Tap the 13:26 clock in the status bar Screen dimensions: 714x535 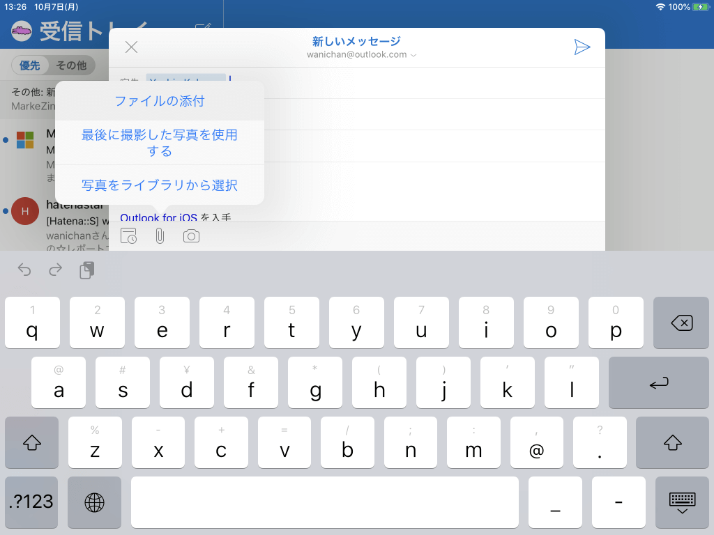[x=15, y=7]
